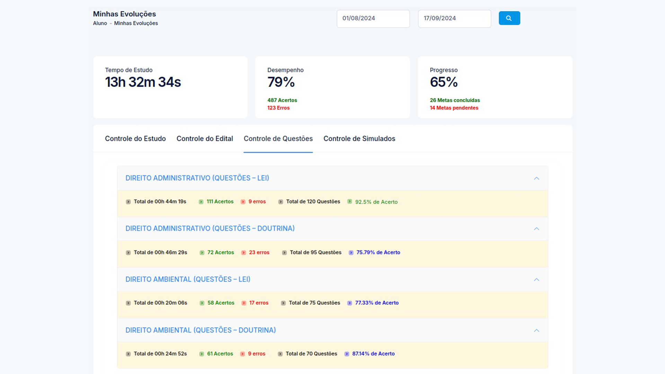Click red icon next to '9 erros' in Administrativo Lei row
This screenshot has width=665, height=374.
[243, 202]
